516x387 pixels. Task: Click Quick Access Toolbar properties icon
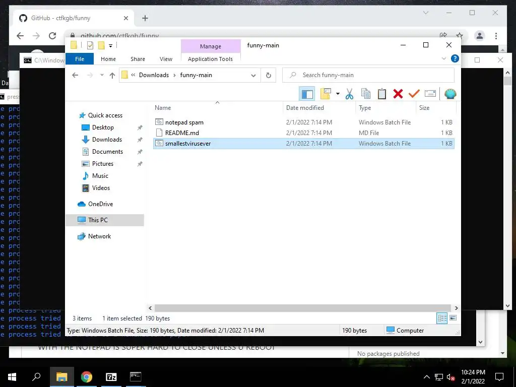[x=90, y=45]
